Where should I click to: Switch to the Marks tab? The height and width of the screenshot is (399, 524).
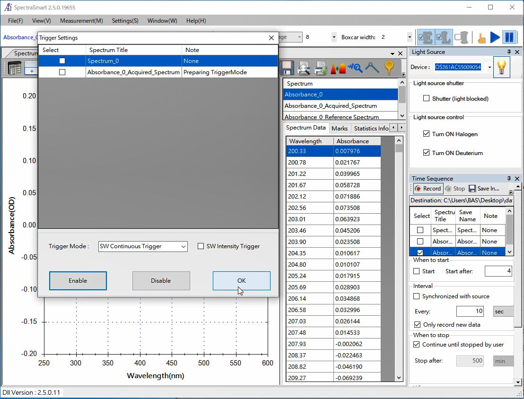340,128
